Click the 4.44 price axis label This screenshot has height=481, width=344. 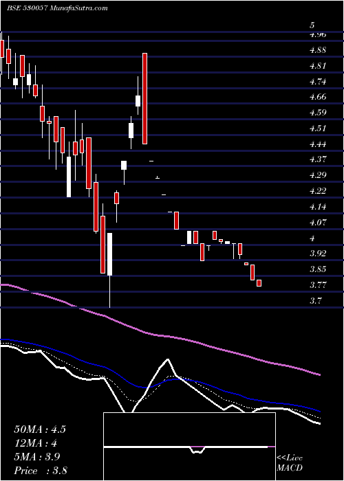[318, 144]
